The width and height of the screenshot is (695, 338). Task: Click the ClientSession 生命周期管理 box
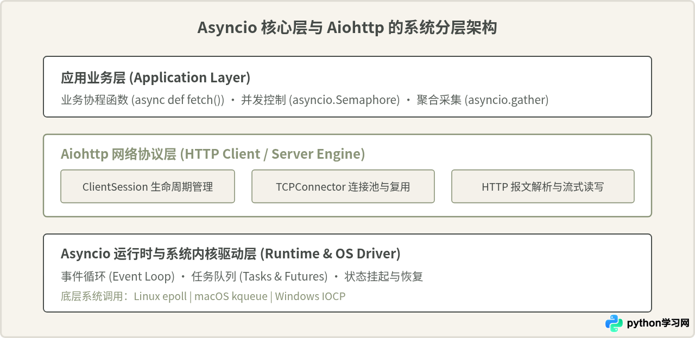pos(148,186)
